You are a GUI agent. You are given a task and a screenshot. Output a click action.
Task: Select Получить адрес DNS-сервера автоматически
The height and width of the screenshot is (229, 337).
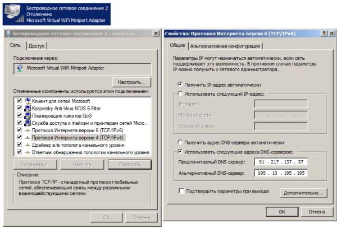tap(180, 142)
